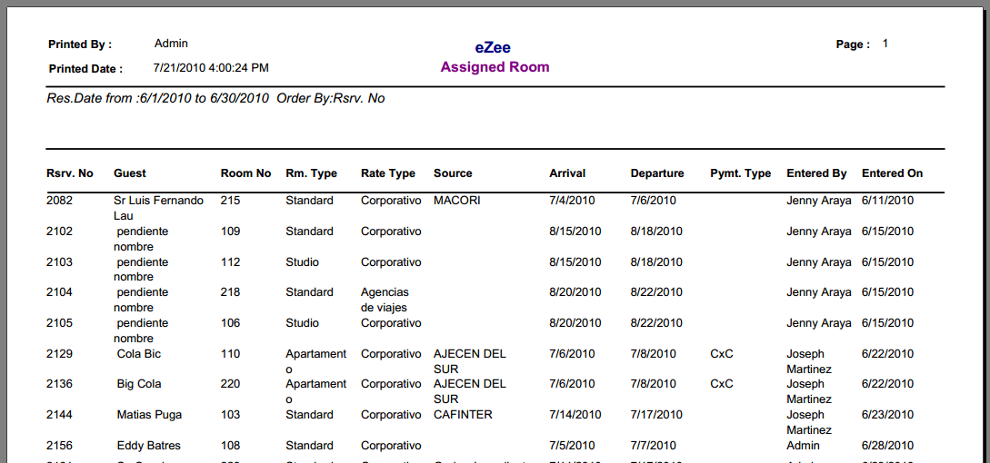Select the Source column header

(x=453, y=172)
